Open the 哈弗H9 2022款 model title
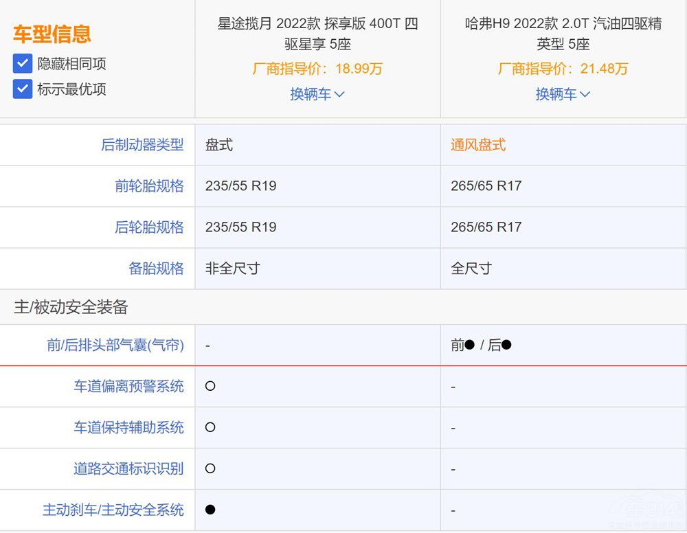Image resolution: width=687 pixels, height=533 pixels. pos(563,34)
